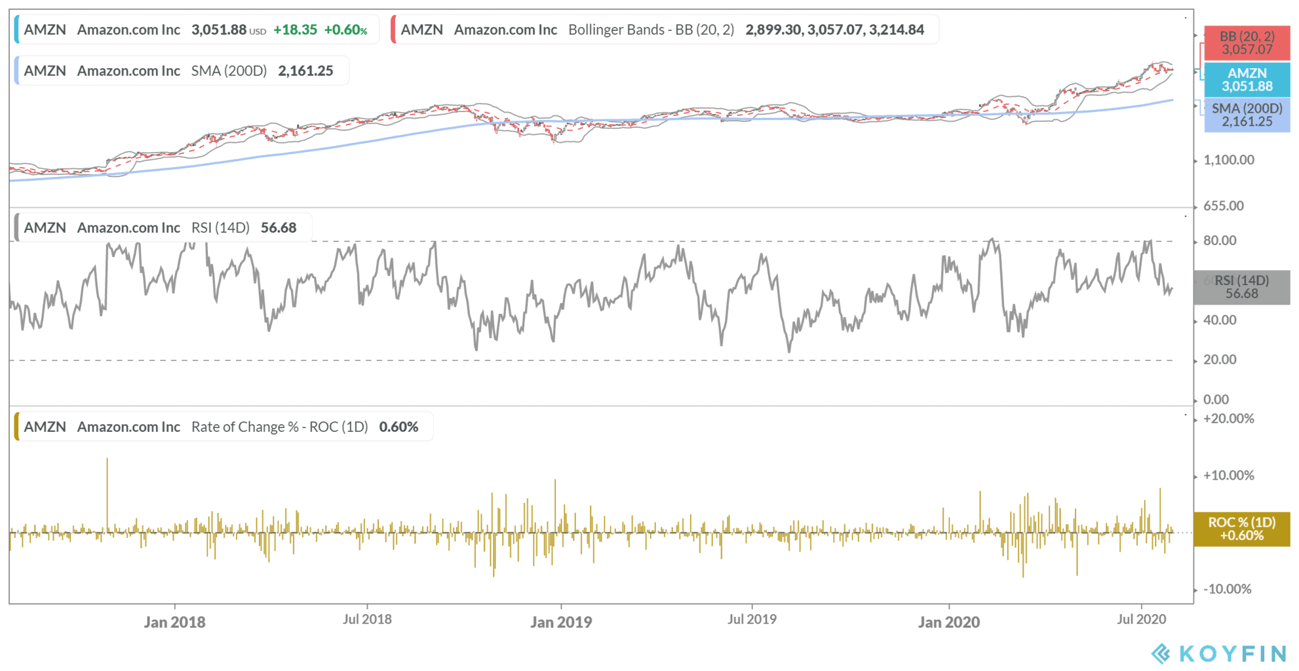Click the gray RSI (14D) 56.68 tag
This screenshot has width=1299, height=671.
1242,287
